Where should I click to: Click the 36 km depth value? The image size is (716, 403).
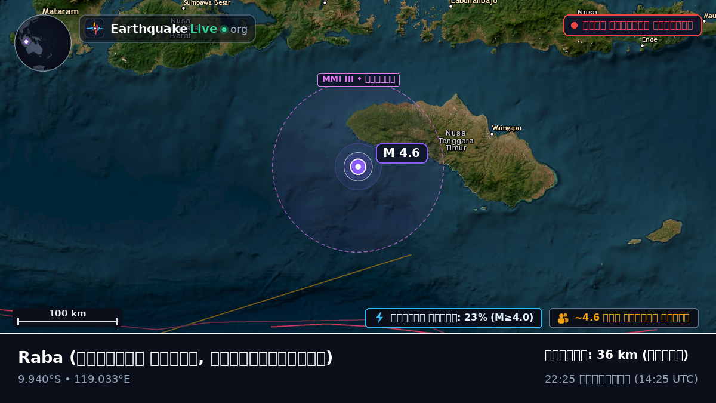click(x=616, y=355)
